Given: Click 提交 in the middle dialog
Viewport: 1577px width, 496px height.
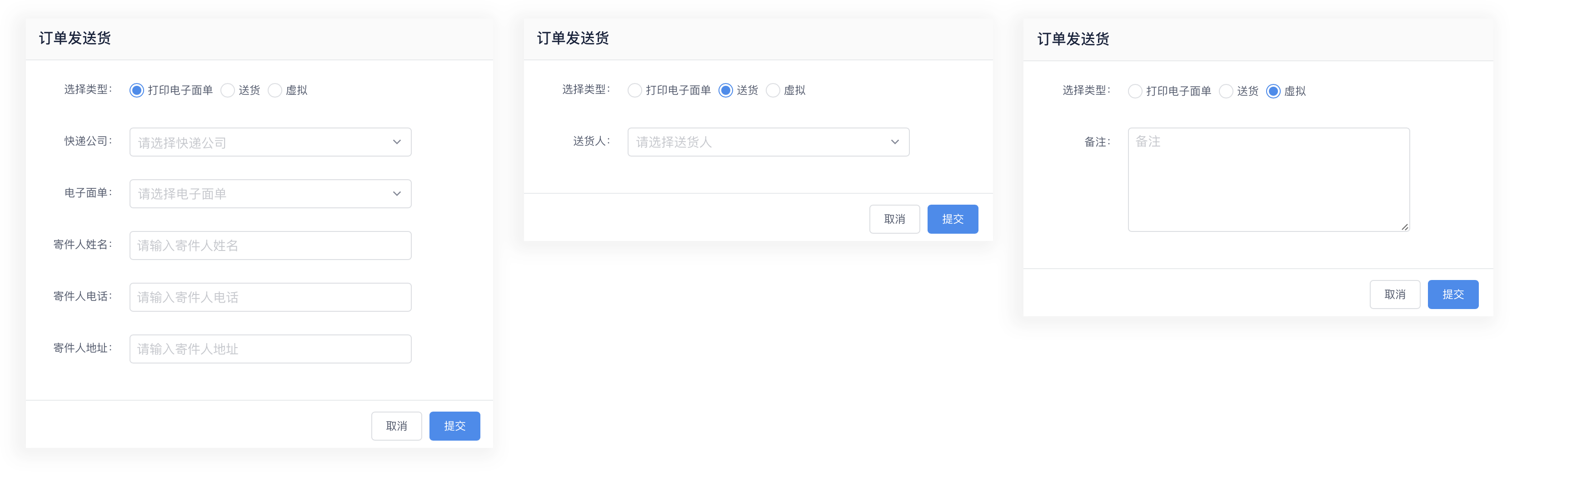Looking at the screenshot, I should click(x=953, y=219).
